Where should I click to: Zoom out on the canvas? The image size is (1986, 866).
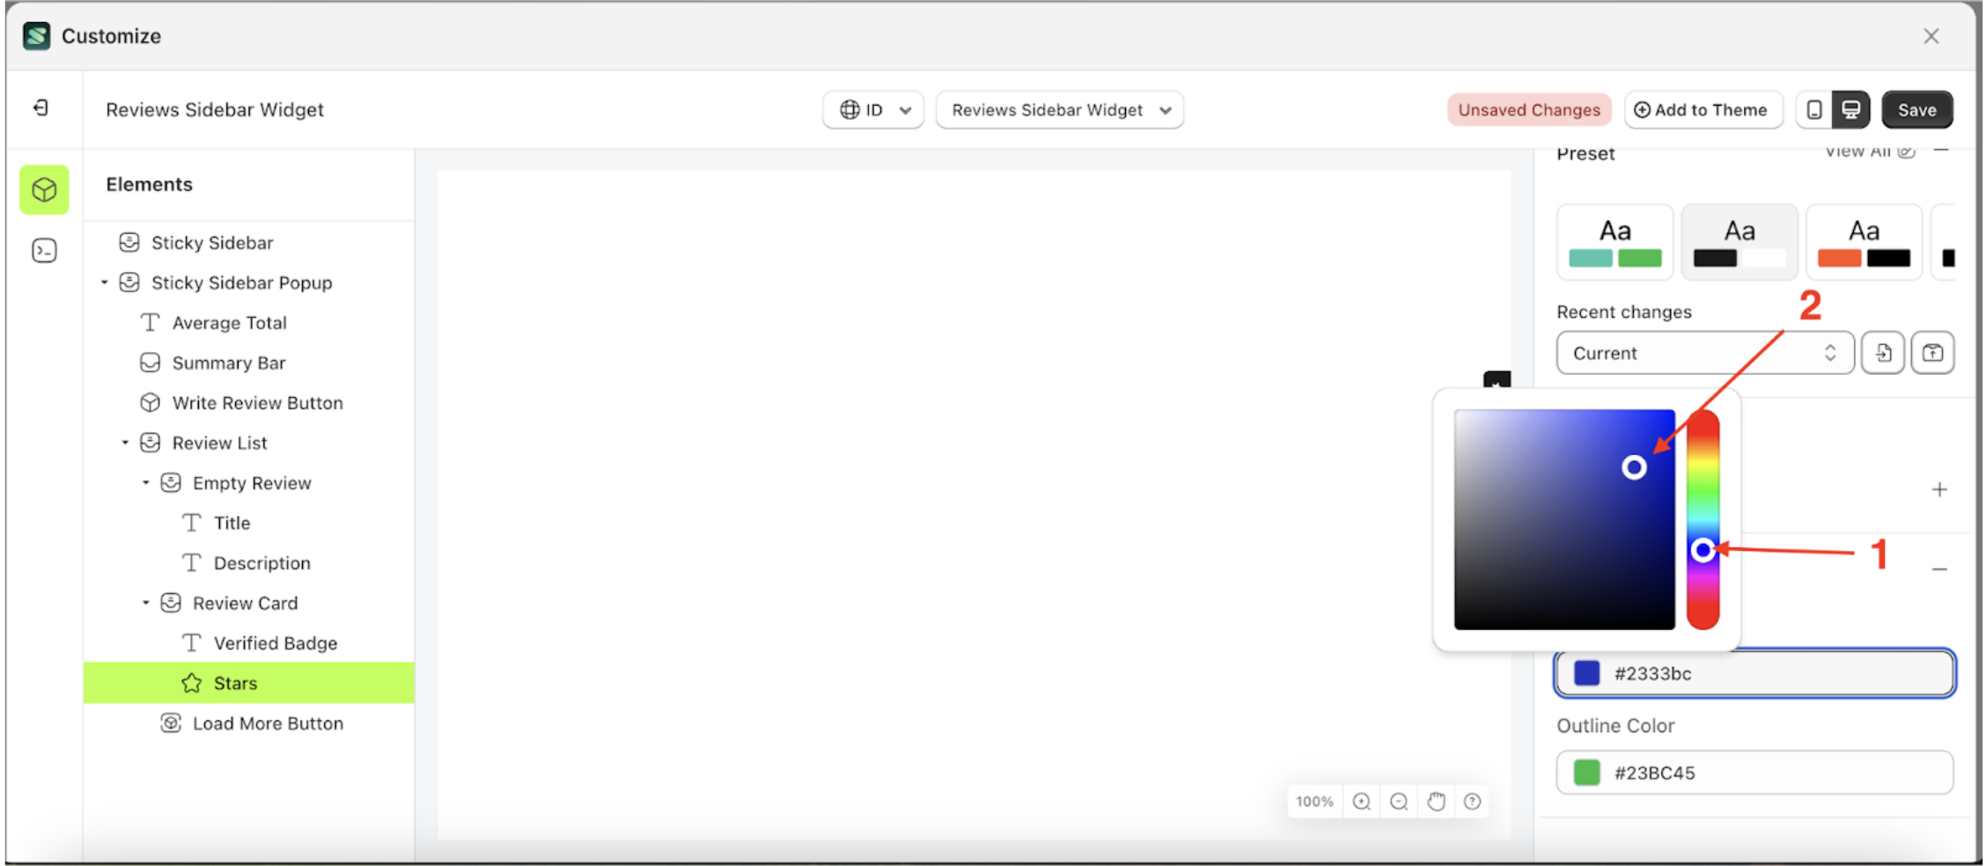pos(1398,801)
